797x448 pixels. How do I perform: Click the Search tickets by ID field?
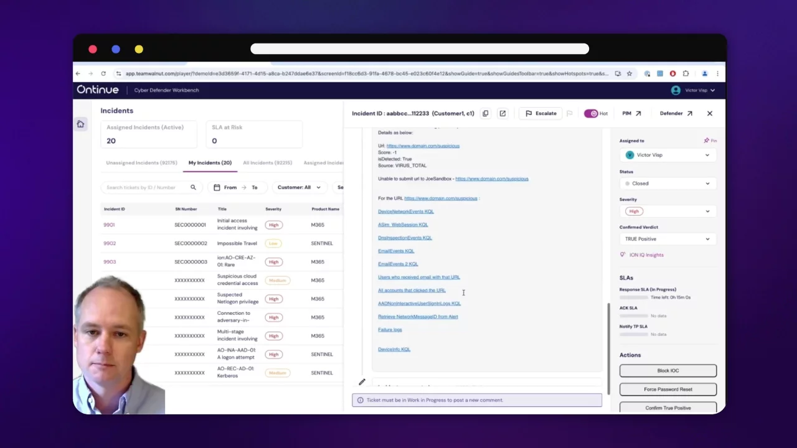(143, 187)
